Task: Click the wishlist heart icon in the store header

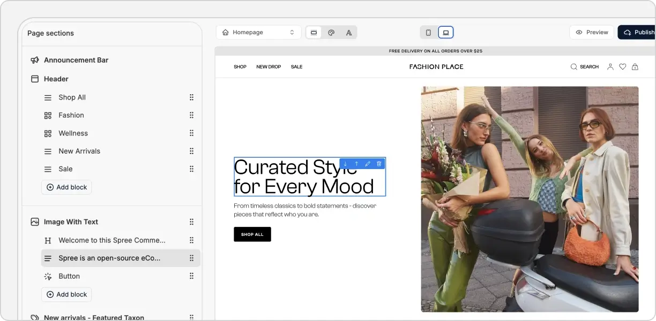Action: coord(622,67)
